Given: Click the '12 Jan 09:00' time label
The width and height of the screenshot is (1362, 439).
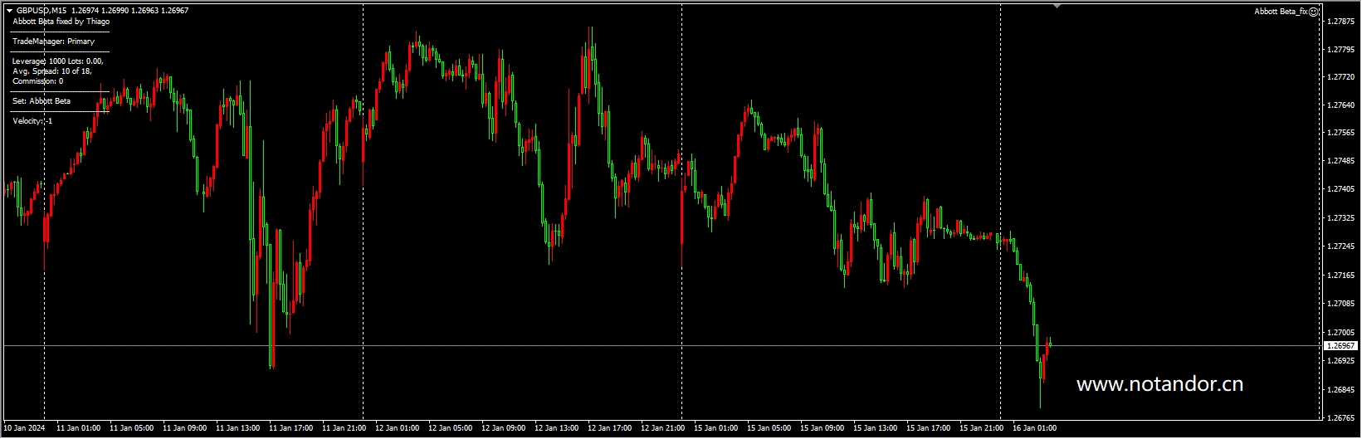Looking at the screenshot, I should pos(504,428).
